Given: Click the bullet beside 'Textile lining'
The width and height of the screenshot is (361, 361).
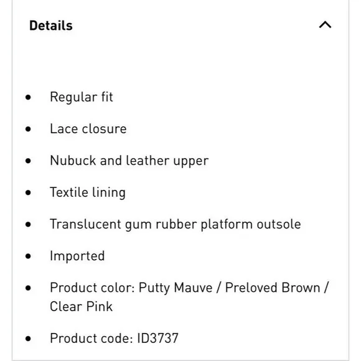Looking at the screenshot, I should 28,192.
